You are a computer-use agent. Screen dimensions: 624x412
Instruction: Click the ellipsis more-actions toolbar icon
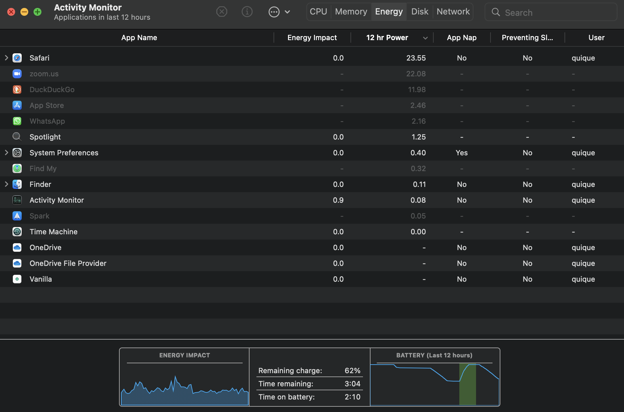pos(274,12)
